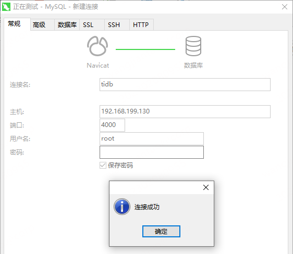Screen dimensions: 293x254
Task: Click the 密码 label
Action: pos(17,152)
